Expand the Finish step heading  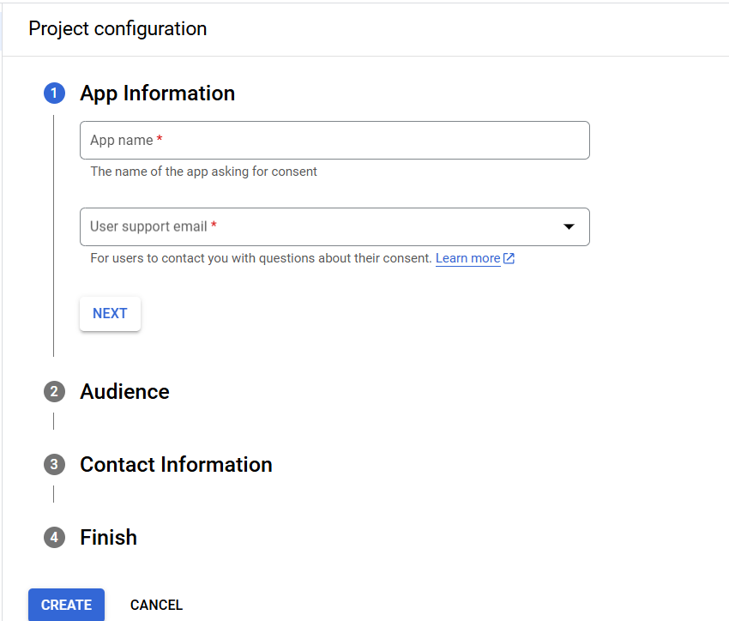108,537
